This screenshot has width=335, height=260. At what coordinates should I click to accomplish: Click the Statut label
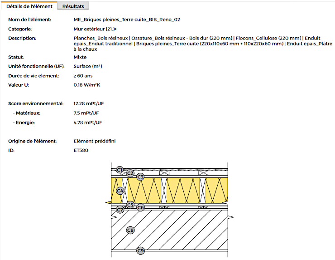click(16, 57)
